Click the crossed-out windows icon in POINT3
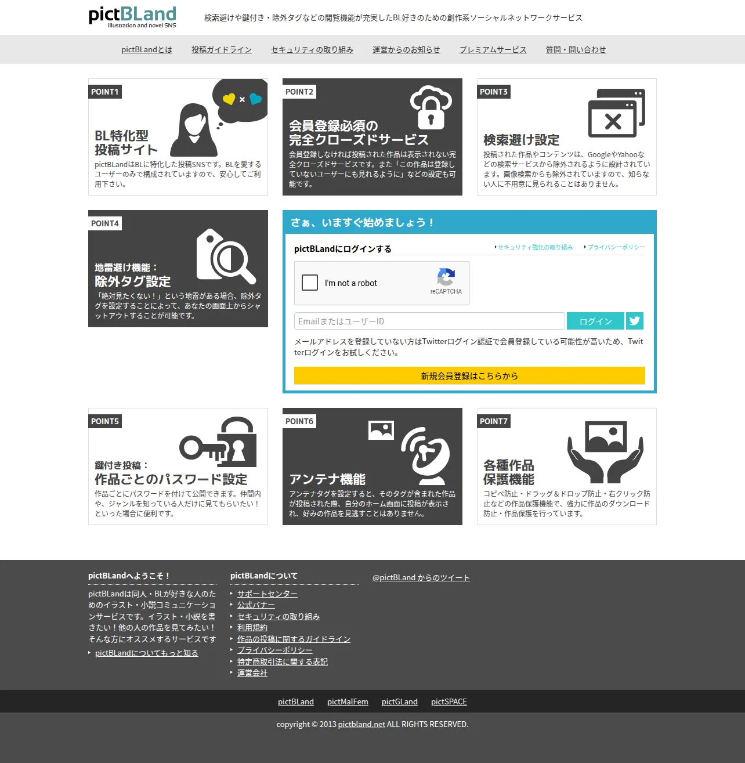 pos(616,113)
